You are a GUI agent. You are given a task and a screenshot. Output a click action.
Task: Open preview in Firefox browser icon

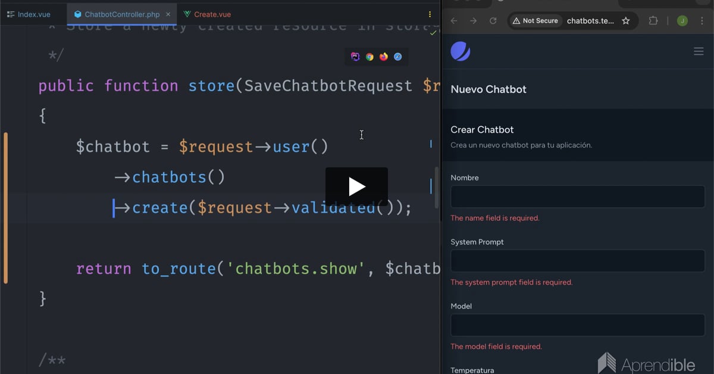tap(384, 57)
